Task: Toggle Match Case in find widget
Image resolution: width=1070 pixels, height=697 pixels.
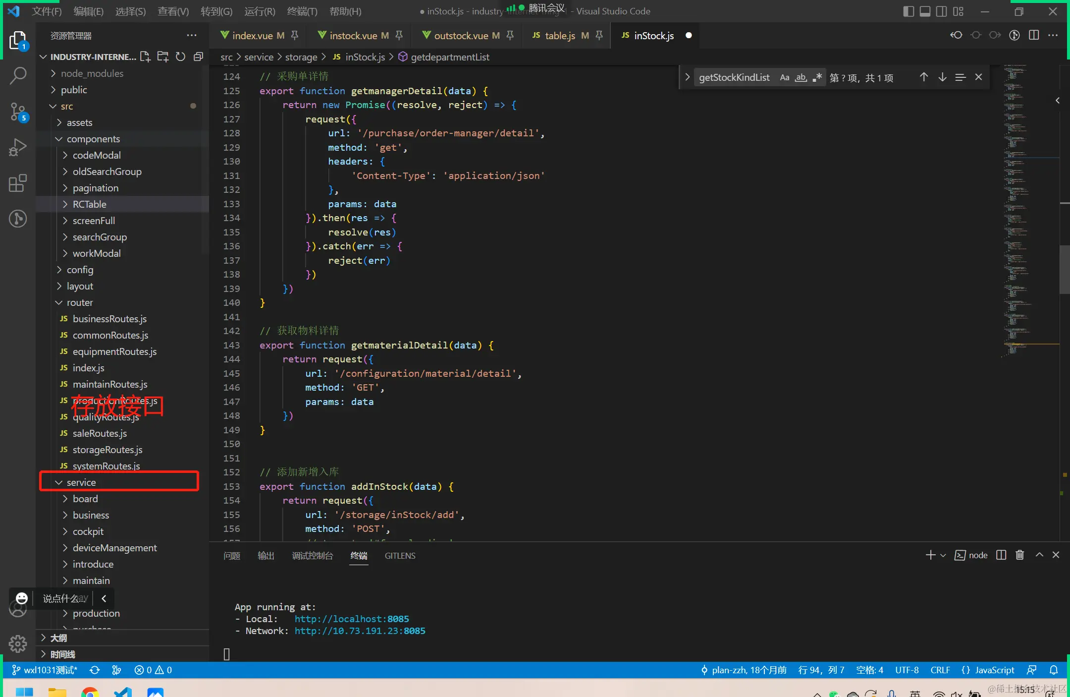Action: coord(784,77)
